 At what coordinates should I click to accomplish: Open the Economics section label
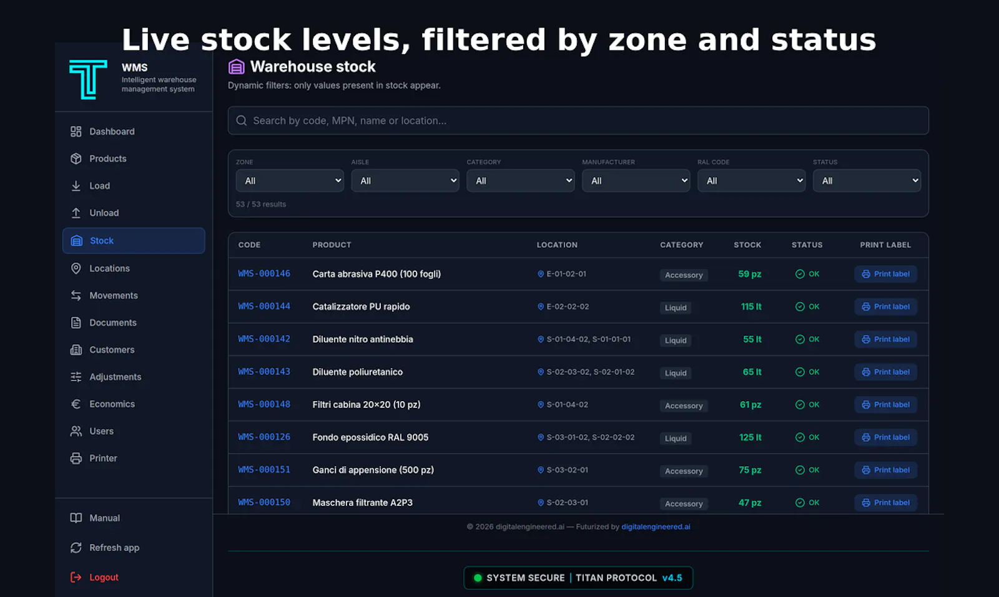pos(112,404)
